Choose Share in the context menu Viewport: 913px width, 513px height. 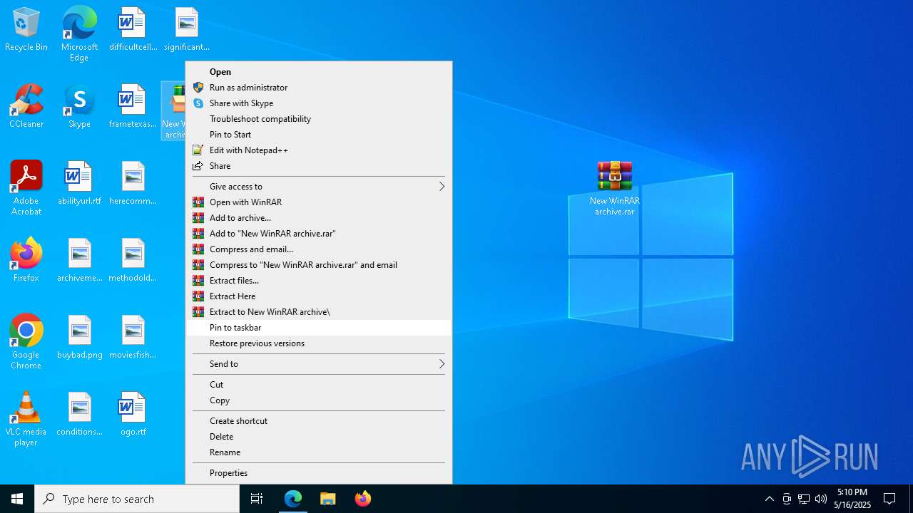[319, 166]
